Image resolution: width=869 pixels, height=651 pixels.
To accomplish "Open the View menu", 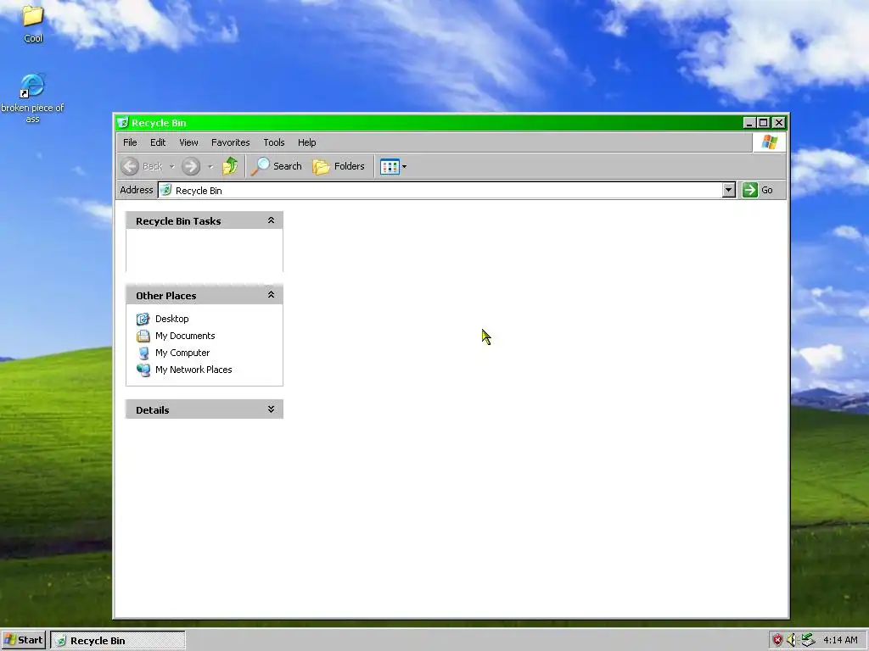I will pyautogui.click(x=188, y=142).
